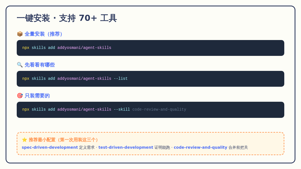Click the command ending with --list
The height and width of the screenshot is (169, 301).
[x=151, y=79]
